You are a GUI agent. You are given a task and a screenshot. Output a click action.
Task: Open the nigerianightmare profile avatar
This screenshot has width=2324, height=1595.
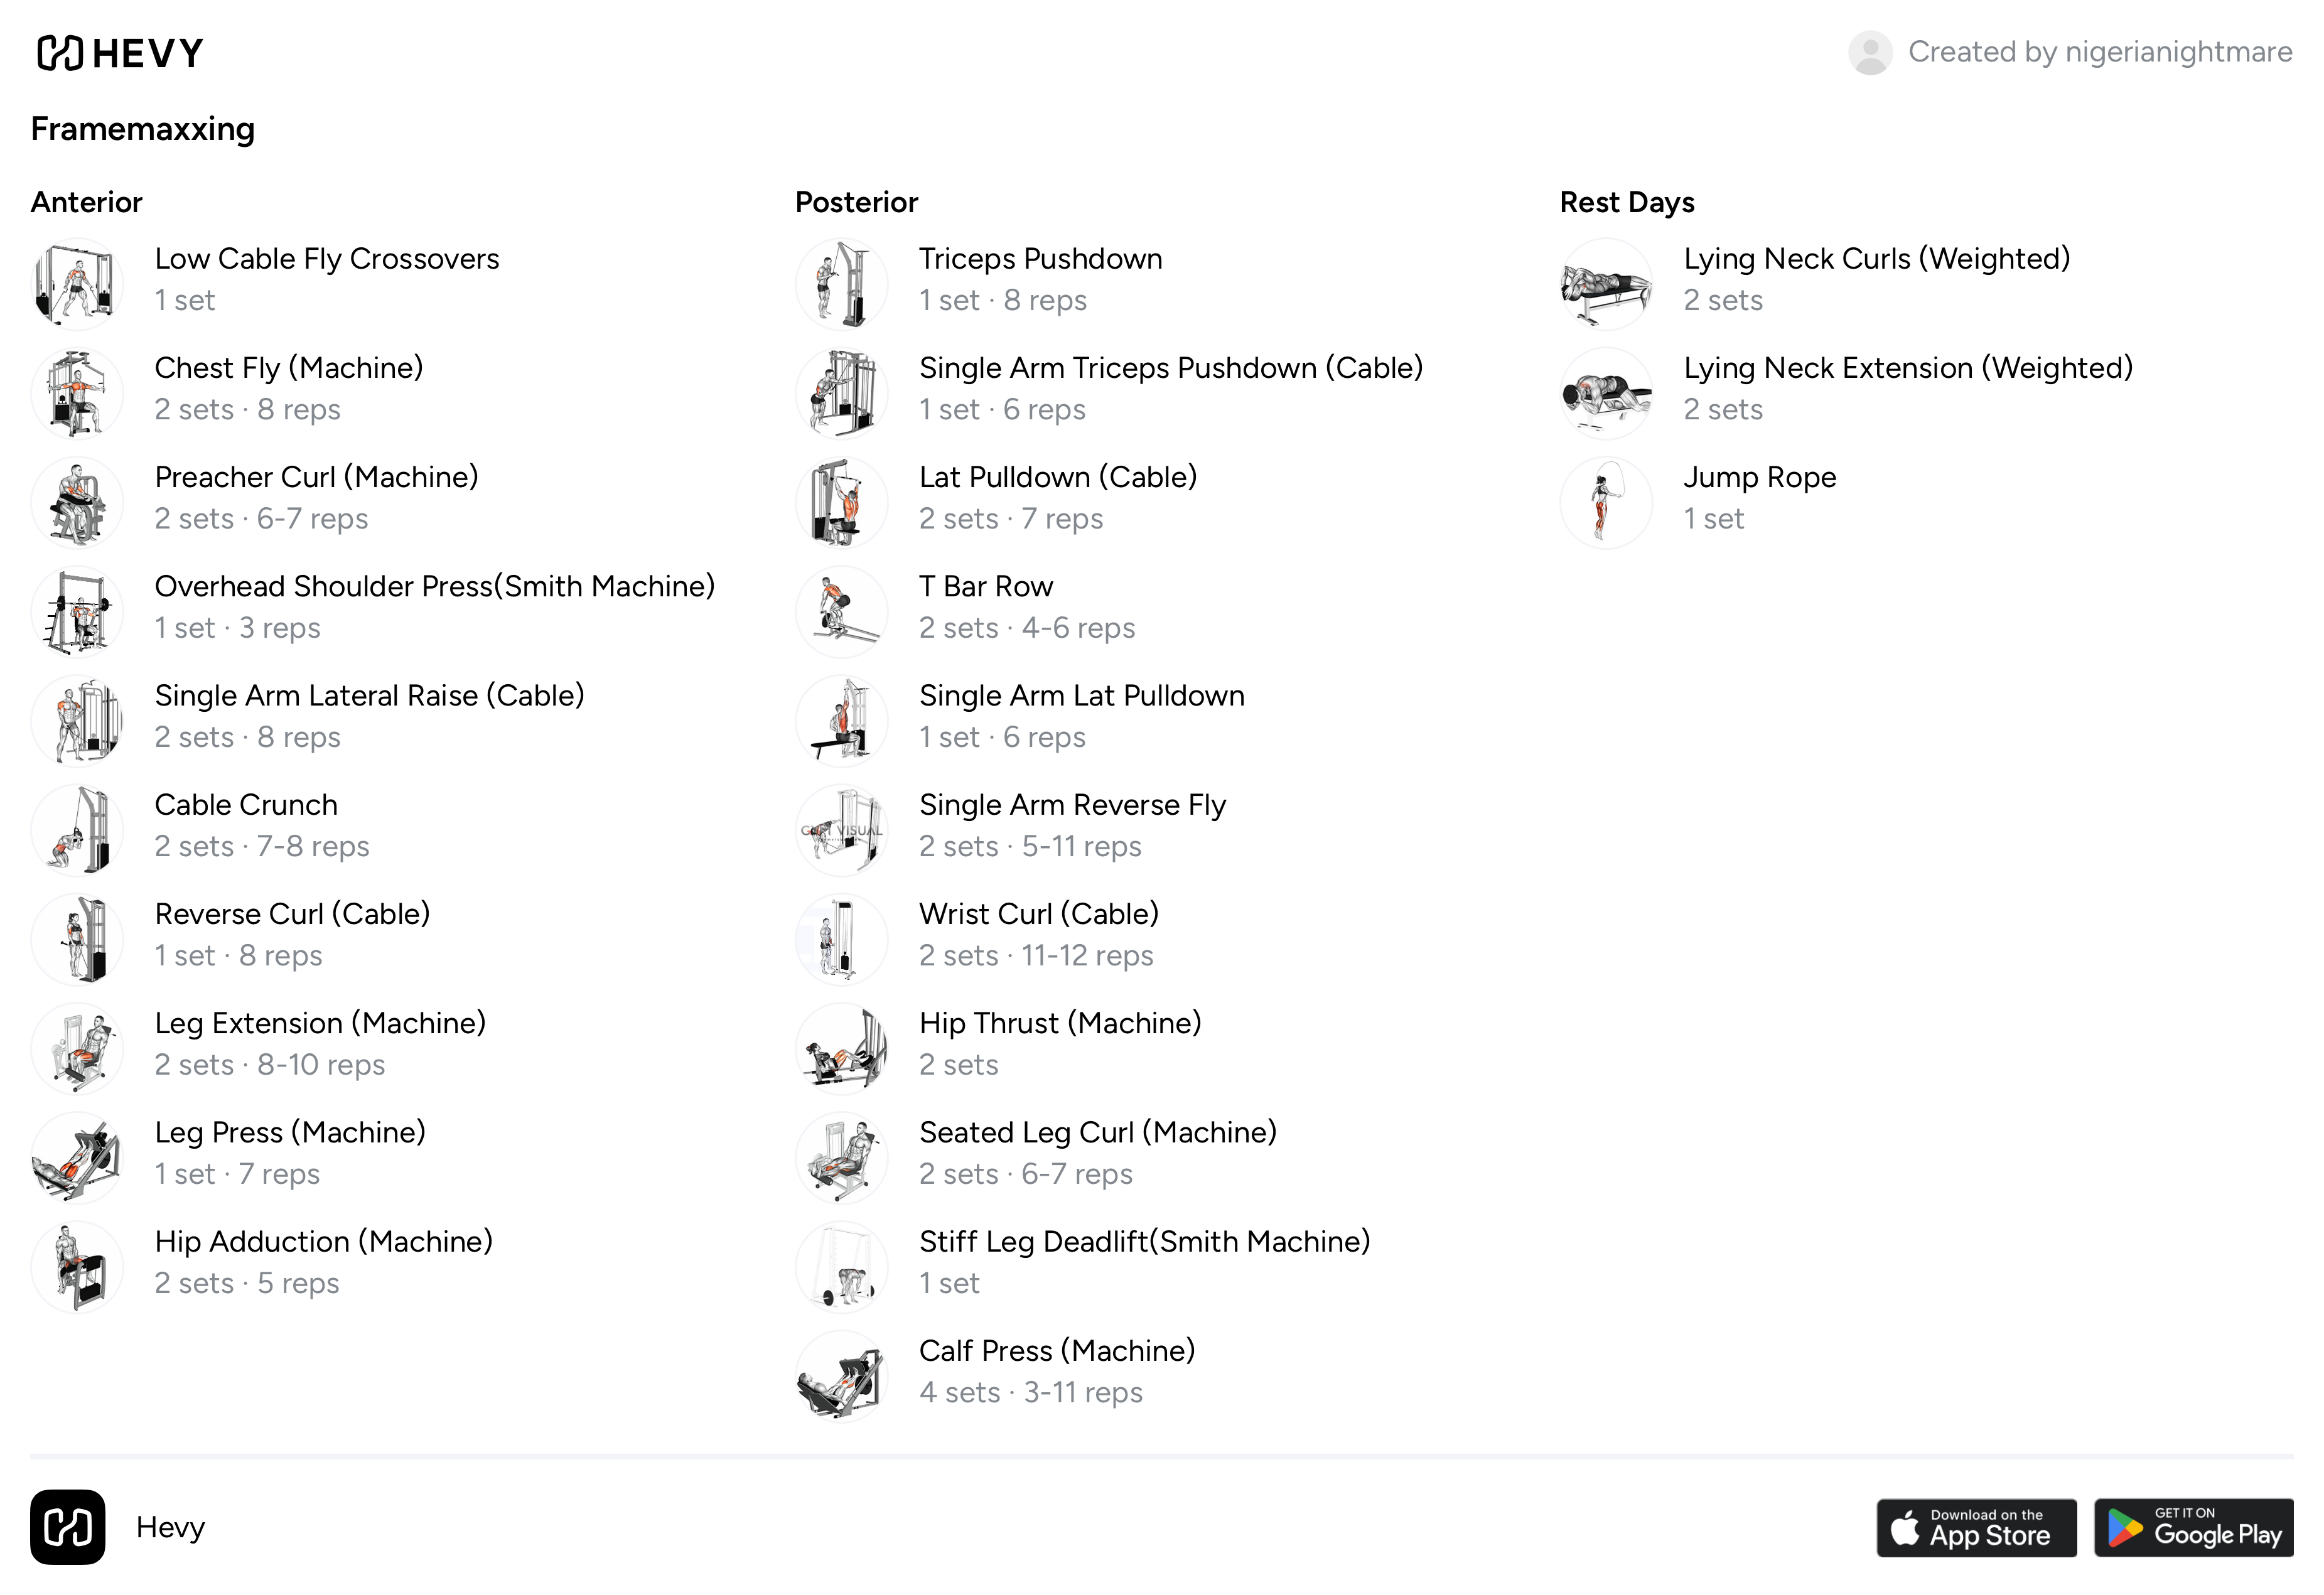click(x=1869, y=52)
